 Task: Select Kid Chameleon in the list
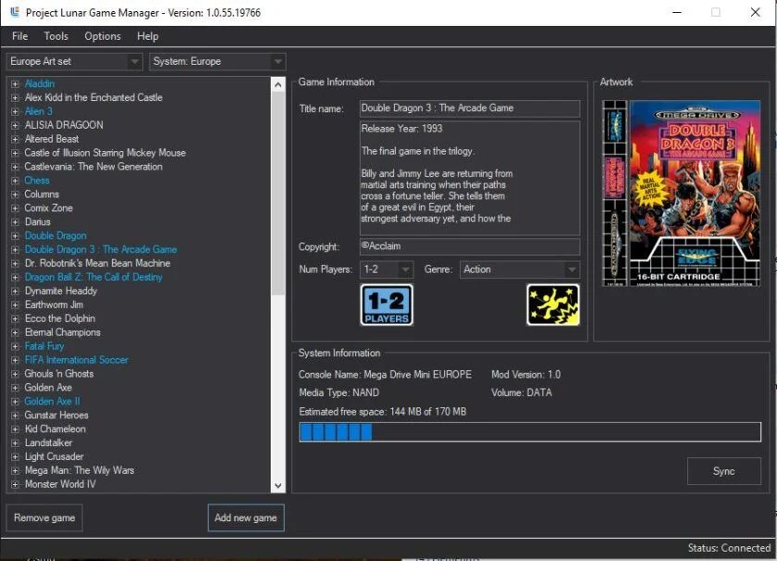55,429
